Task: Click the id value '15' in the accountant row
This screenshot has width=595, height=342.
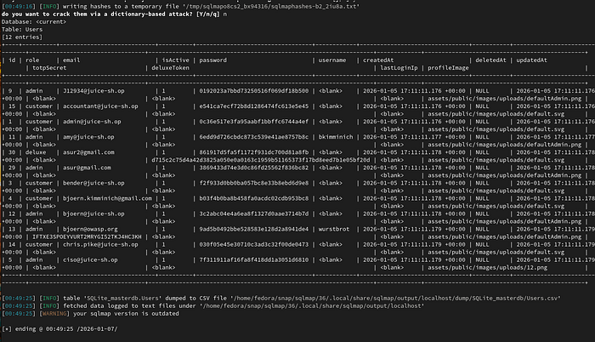Action: [12, 106]
